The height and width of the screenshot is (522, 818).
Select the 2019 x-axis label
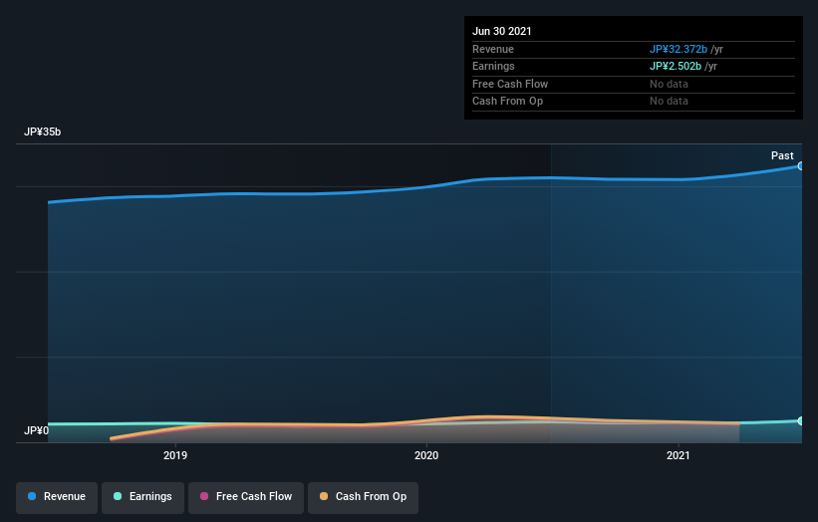pyautogui.click(x=175, y=455)
